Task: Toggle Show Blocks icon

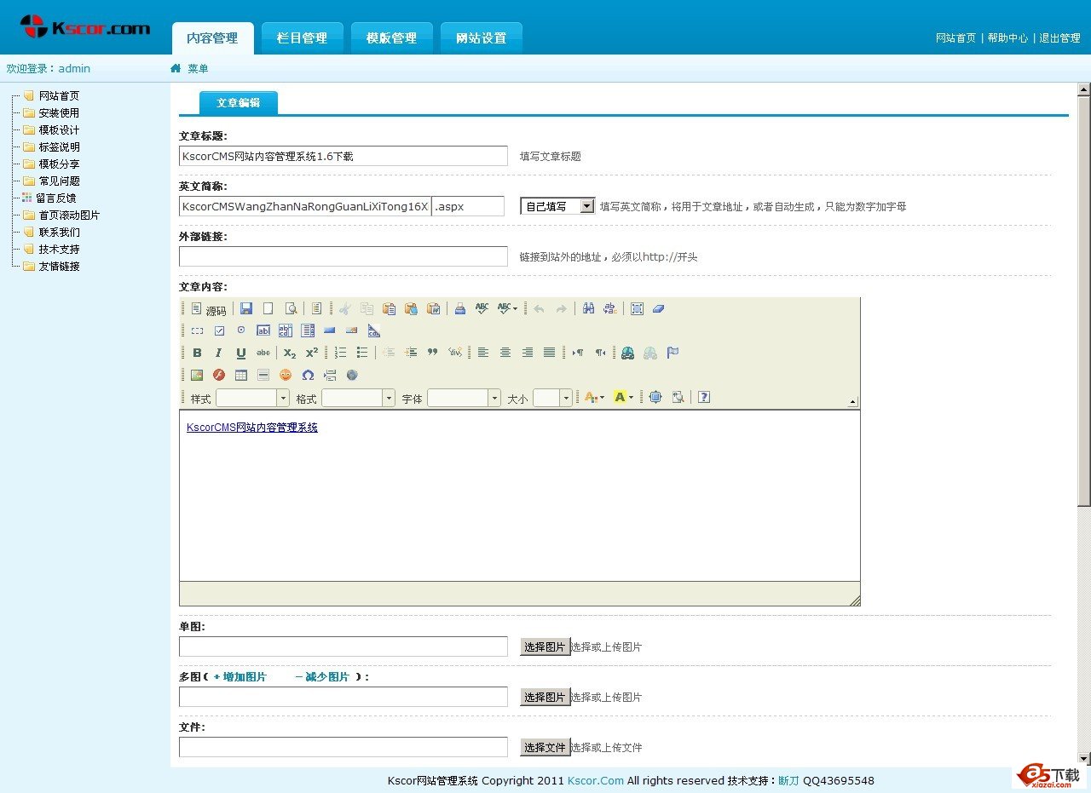Action: [678, 397]
